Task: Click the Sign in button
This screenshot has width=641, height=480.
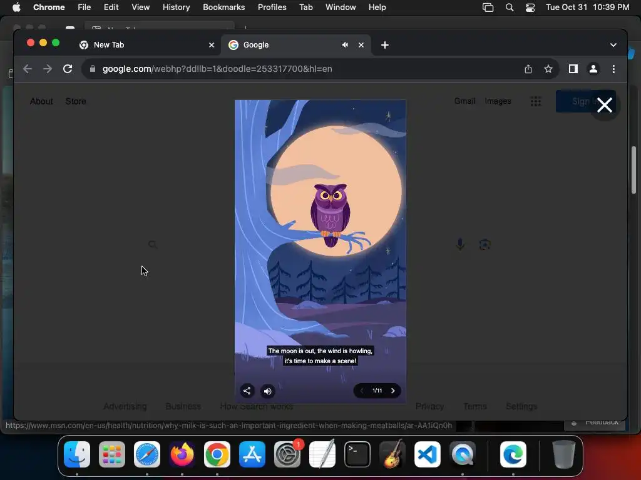Action: pyautogui.click(x=585, y=101)
